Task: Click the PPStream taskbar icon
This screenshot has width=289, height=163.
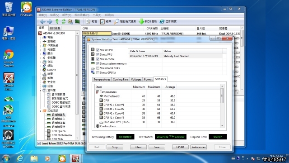Action: tap(62, 158)
